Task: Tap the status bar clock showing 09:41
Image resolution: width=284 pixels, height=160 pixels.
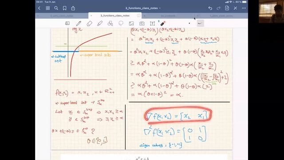Action: pyautogui.click(x=39, y=2)
